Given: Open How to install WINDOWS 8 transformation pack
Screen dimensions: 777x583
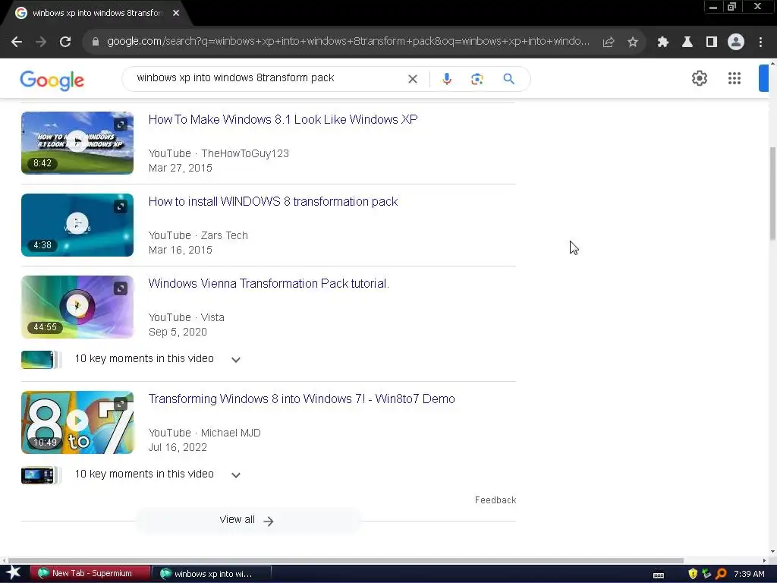Looking at the screenshot, I should tap(273, 202).
